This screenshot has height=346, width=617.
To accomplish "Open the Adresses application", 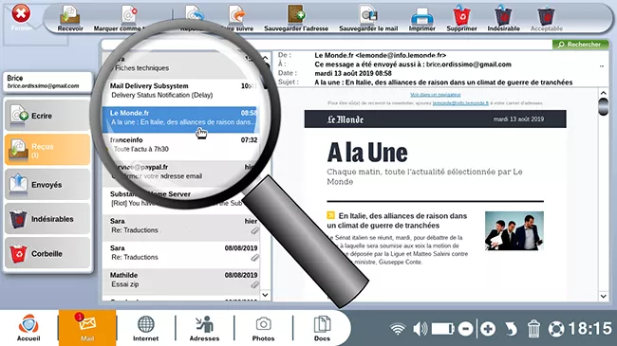I will [x=204, y=328].
